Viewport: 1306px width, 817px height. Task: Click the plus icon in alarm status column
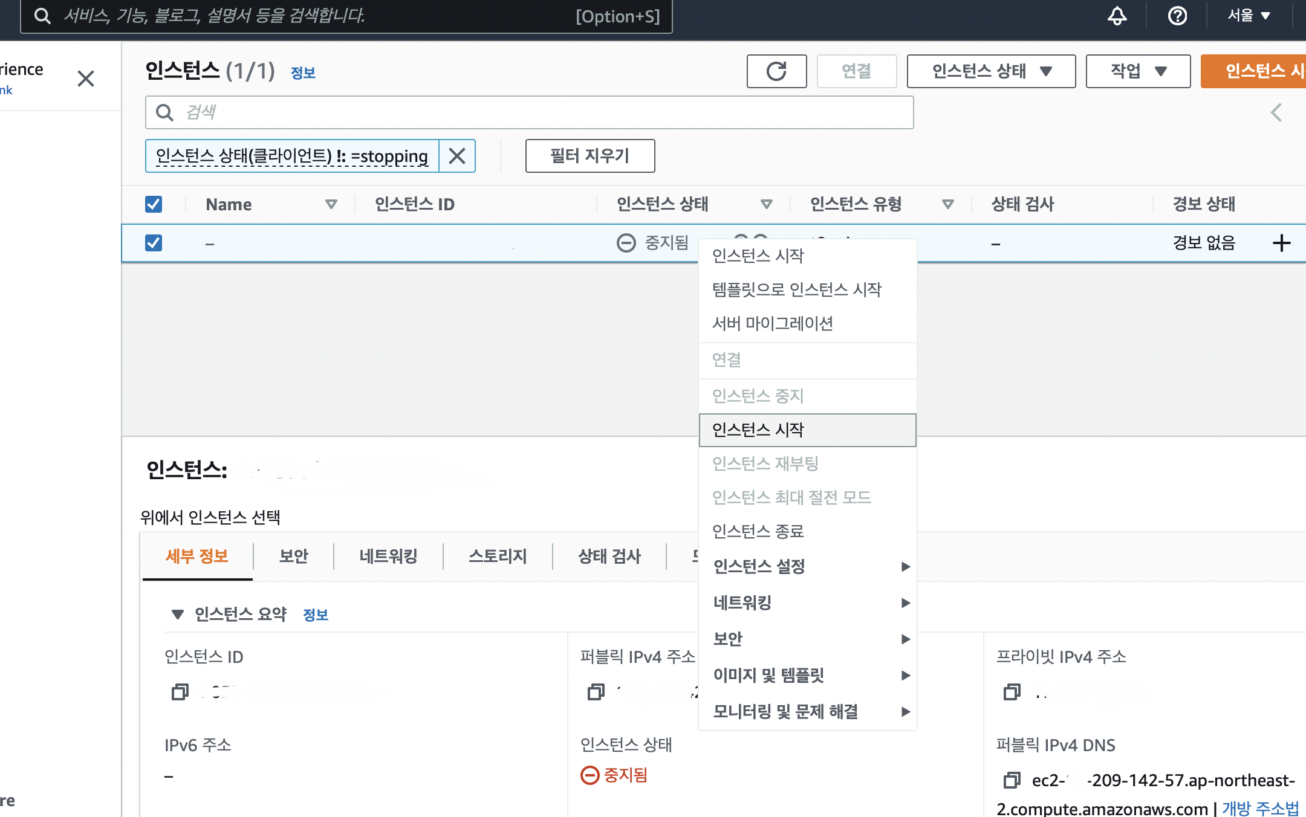tap(1281, 243)
